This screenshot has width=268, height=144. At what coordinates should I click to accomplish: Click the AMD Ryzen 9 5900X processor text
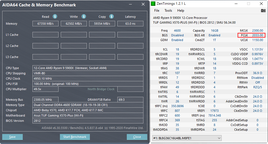pyautogui.click(x=180, y=18)
